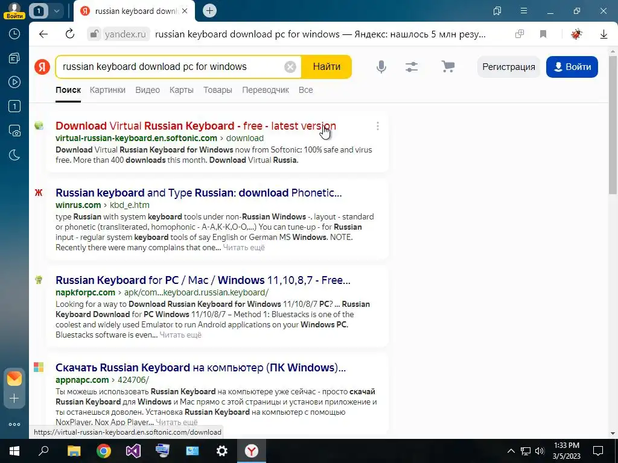Open the Yandex Mail icon in sidebar
618x463 pixels.
14,379
